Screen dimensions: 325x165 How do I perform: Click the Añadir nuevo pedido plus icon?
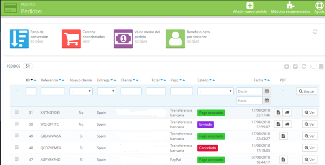(250, 6)
